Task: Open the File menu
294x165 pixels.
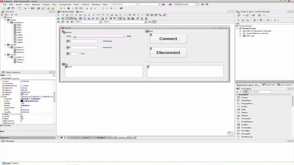Action: coord(5,4)
